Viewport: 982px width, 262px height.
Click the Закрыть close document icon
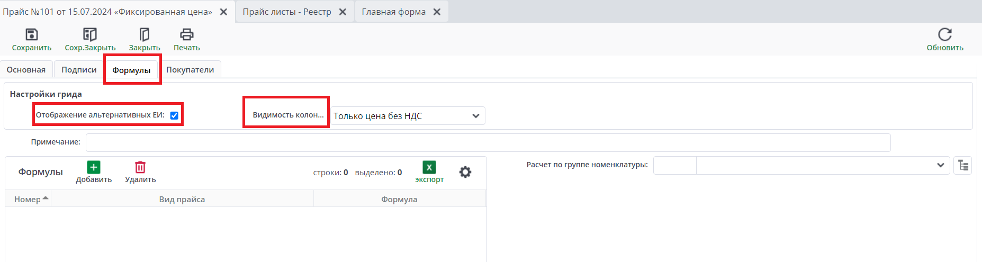[x=144, y=35]
